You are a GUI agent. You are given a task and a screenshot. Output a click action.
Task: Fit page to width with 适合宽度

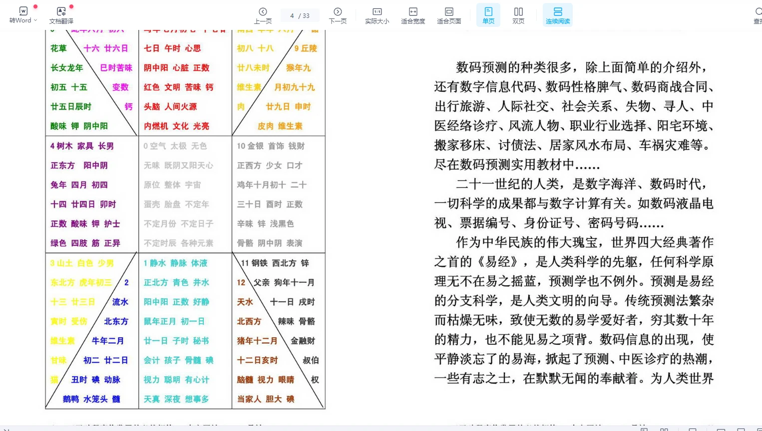[413, 15]
